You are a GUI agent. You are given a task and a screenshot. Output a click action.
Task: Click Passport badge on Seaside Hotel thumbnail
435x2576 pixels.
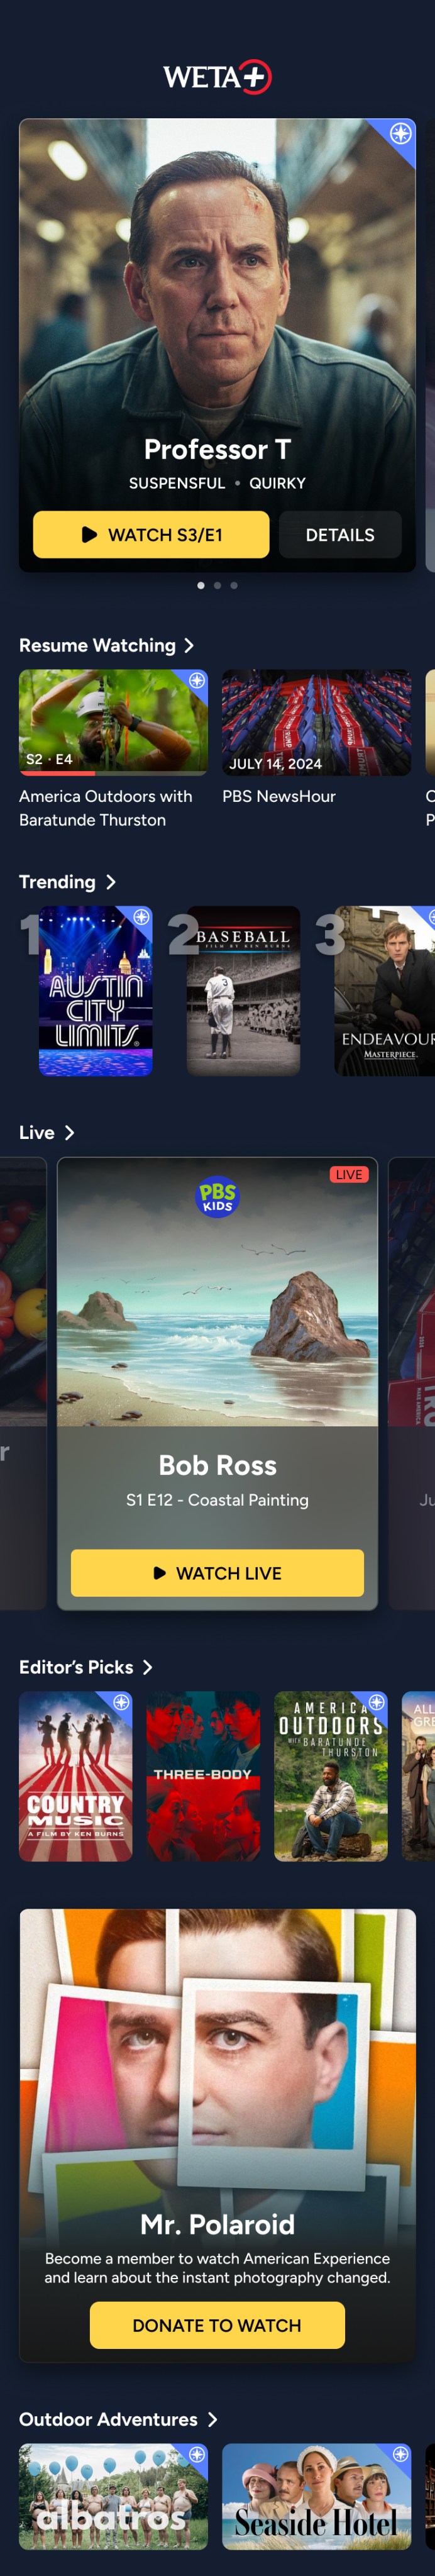pos(400,2454)
